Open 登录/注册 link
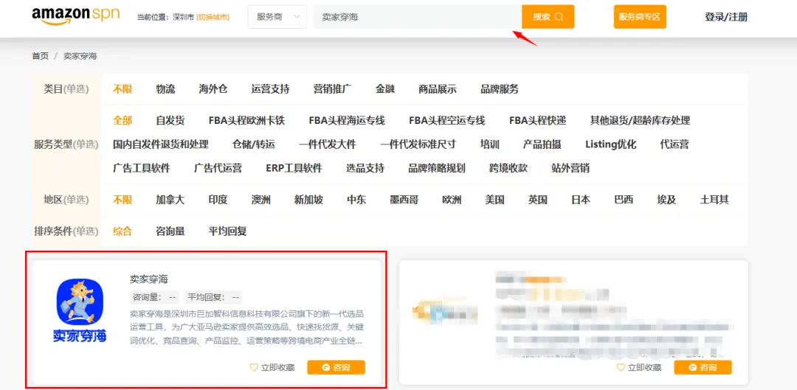 pos(726,17)
